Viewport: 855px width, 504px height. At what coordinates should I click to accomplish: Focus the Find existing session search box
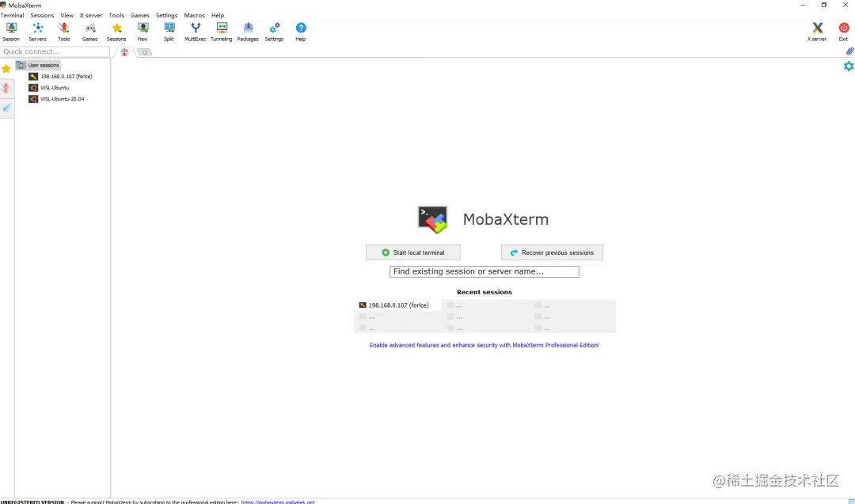pos(484,271)
